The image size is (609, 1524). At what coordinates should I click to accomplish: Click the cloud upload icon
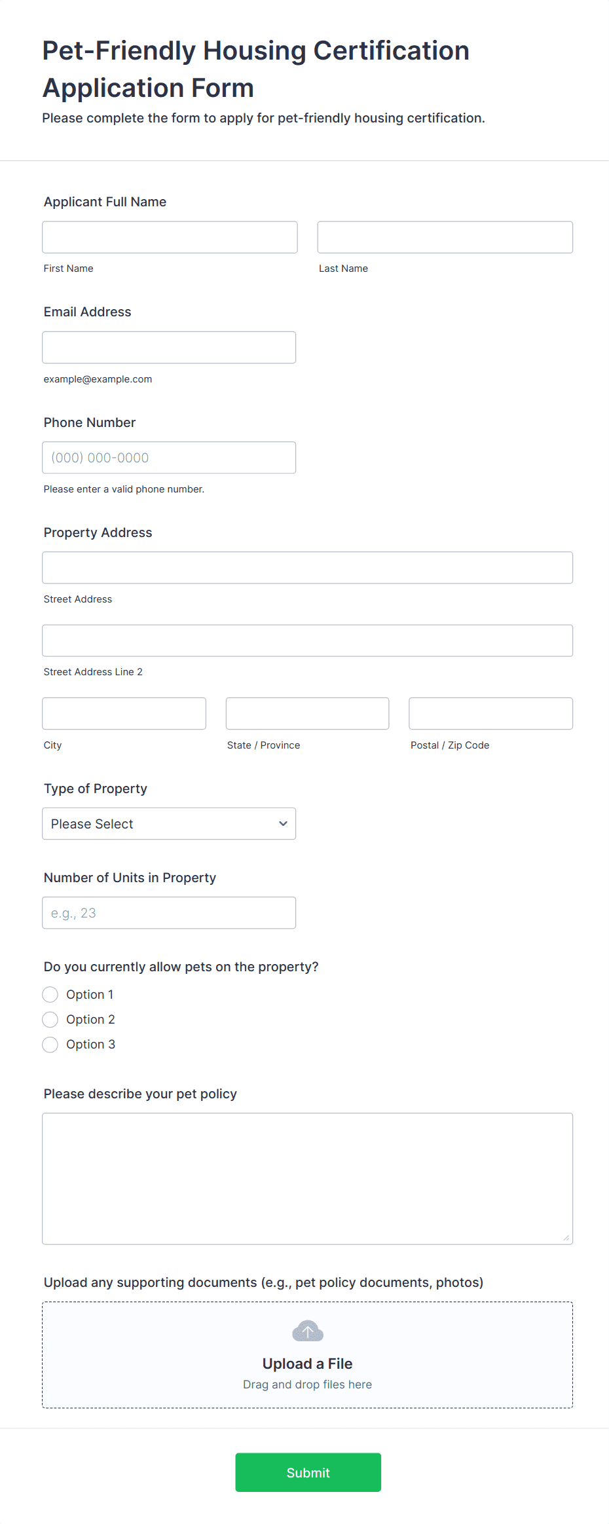pos(307,1331)
